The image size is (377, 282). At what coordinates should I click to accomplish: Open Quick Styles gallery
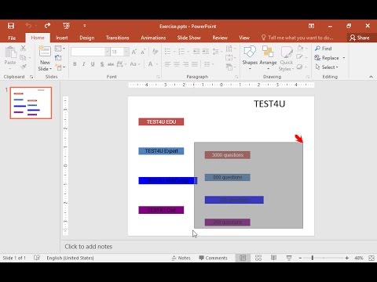click(x=287, y=58)
